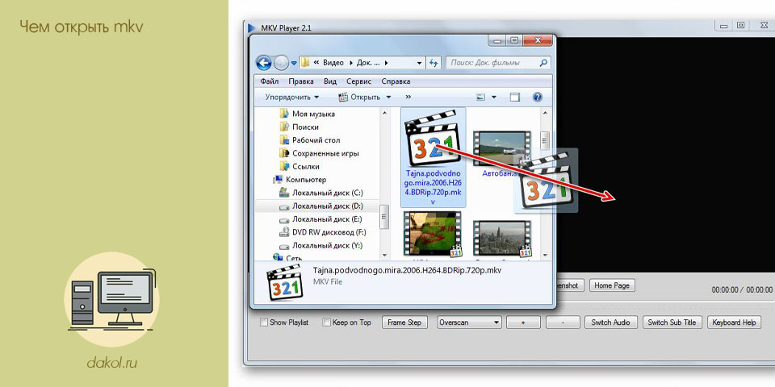Image resolution: width=775 pixels, height=387 pixels.
Task: Click the Switch Sub Title button
Action: [672, 322]
